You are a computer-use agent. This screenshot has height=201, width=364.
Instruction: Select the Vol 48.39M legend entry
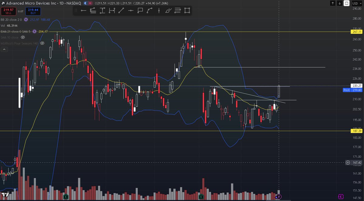[9, 26]
